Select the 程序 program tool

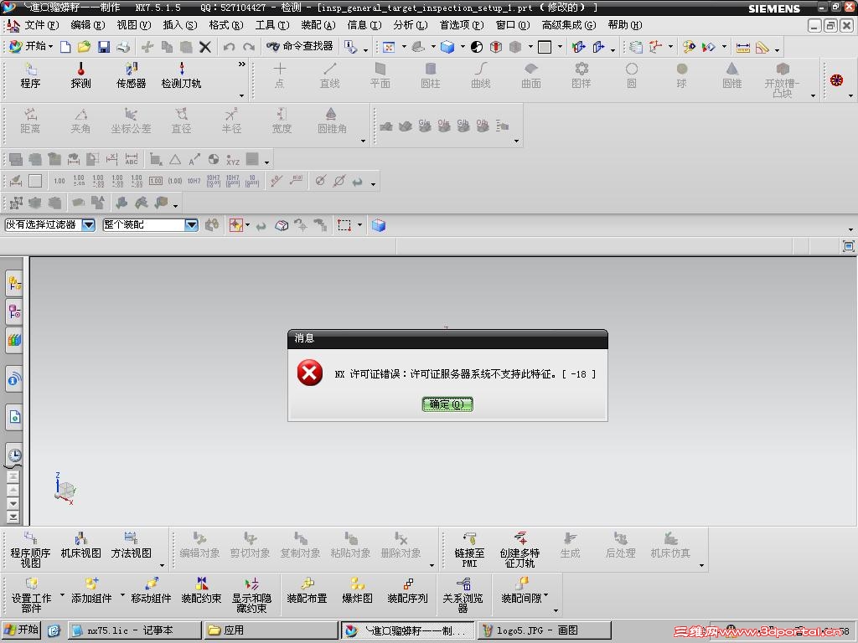31,75
